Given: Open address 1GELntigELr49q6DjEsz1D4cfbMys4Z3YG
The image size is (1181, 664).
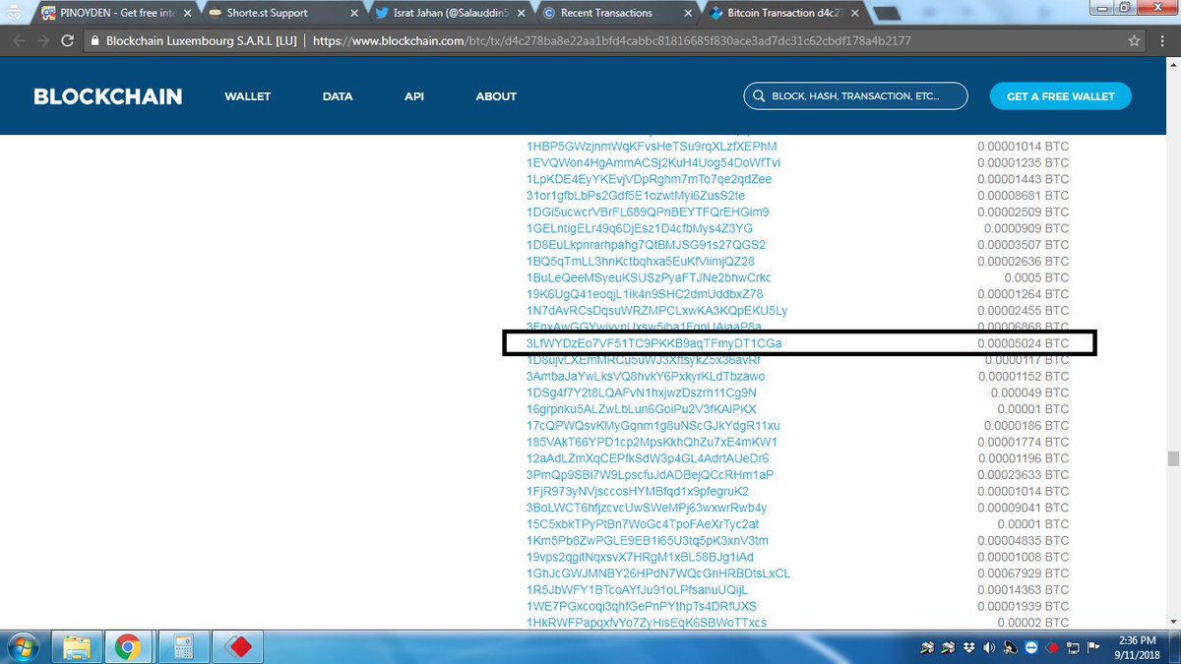Looking at the screenshot, I should [640, 228].
